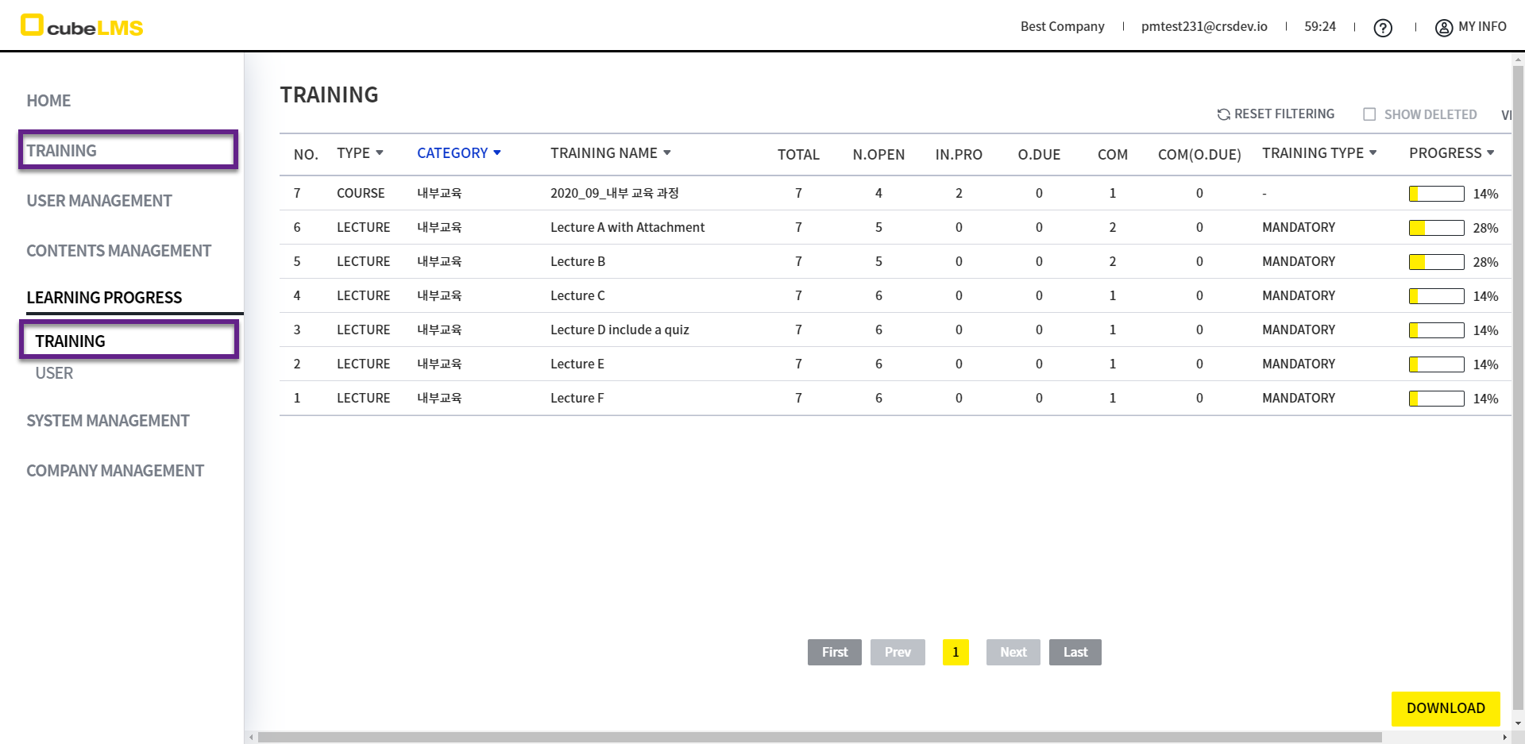The width and height of the screenshot is (1525, 744).
Task: Open the CATEGORY column filter dropdown
Action: point(497,152)
